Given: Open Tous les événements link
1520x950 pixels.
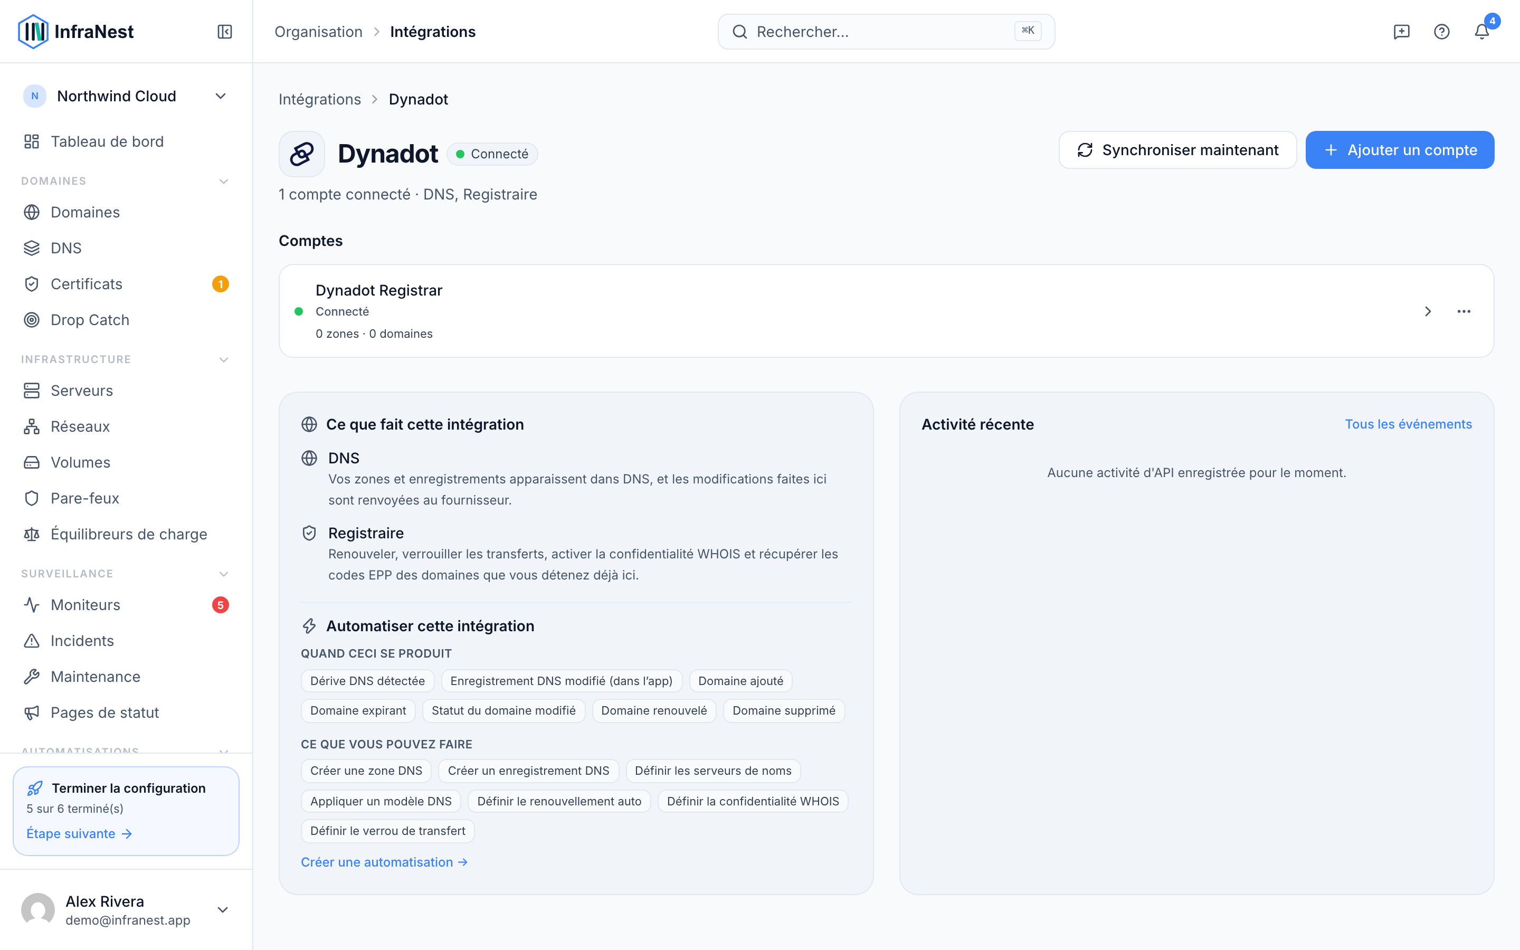Looking at the screenshot, I should coord(1408,424).
